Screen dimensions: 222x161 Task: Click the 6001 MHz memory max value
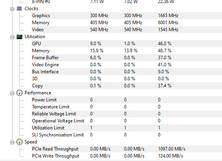tap(168, 23)
